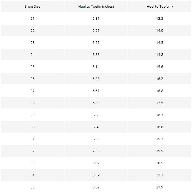Click the Shoe Size column header
Image resolution: width=192 pixels, height=192 pixels.
pos(33,6)
